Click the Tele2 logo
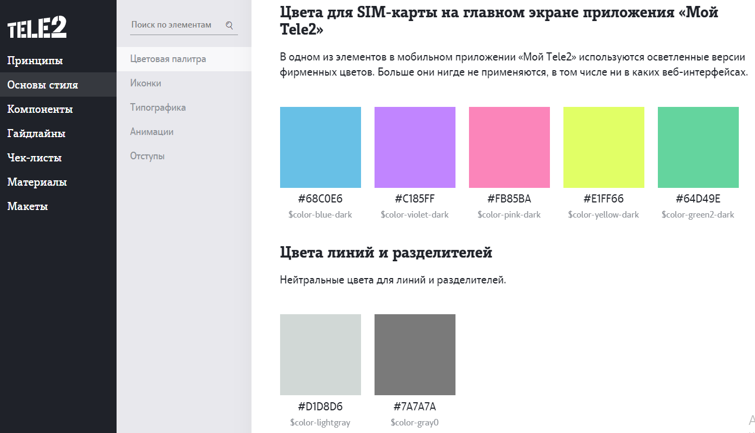 click(37, 28)
